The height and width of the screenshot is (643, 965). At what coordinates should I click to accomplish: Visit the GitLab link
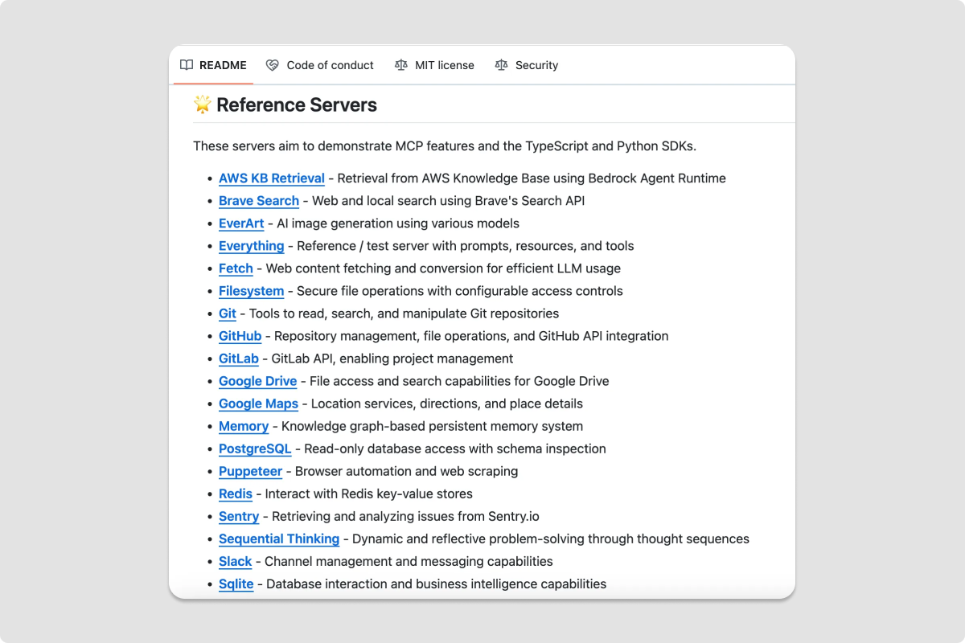(x=239, y=358)
